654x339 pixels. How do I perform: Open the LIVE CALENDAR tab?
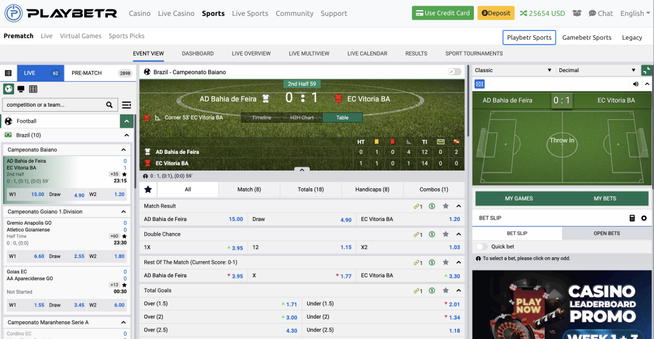point(367,54)
